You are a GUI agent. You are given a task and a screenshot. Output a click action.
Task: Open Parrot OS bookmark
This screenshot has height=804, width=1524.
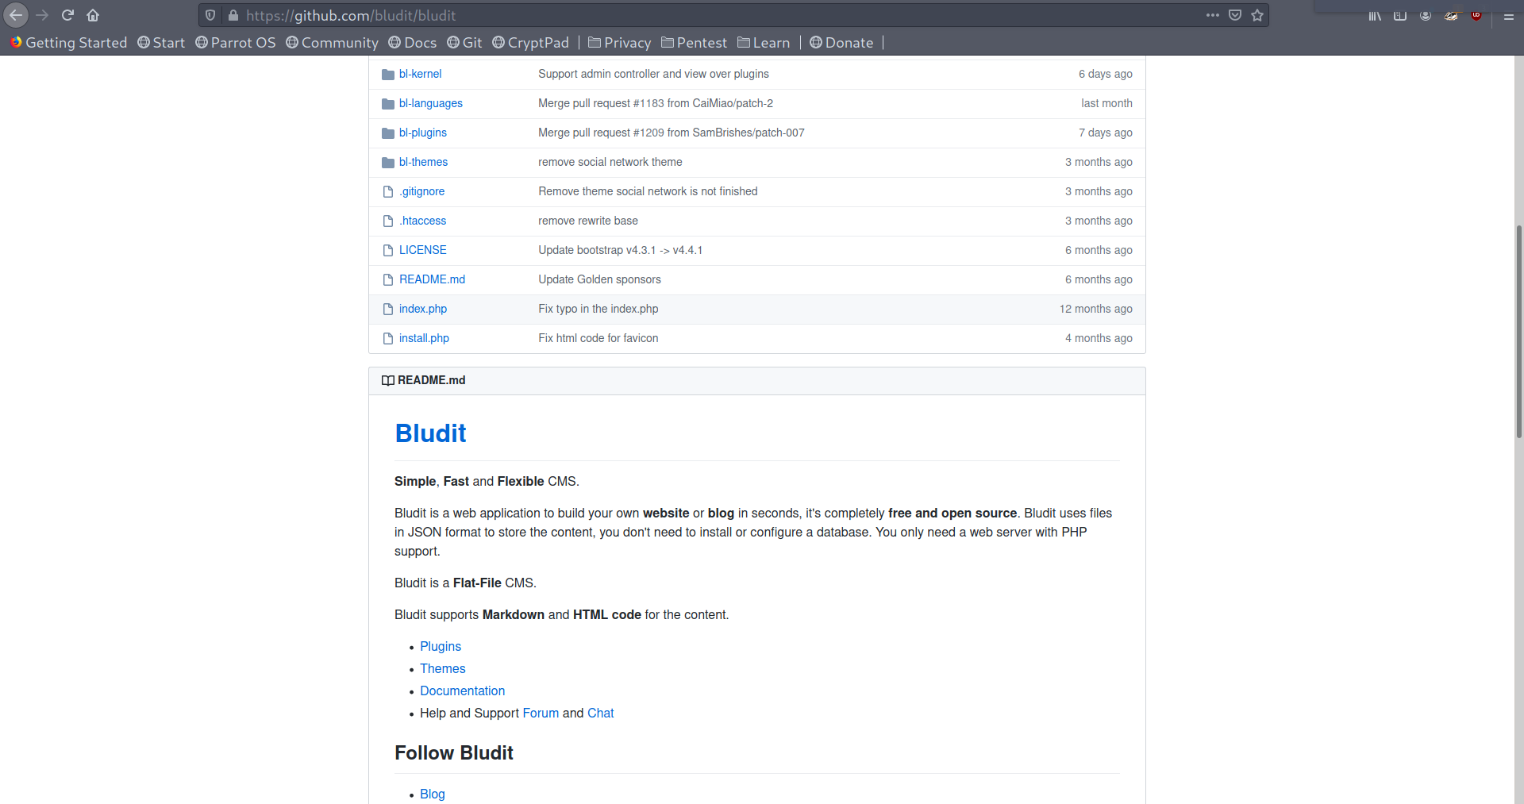click(x=236, y=43)
